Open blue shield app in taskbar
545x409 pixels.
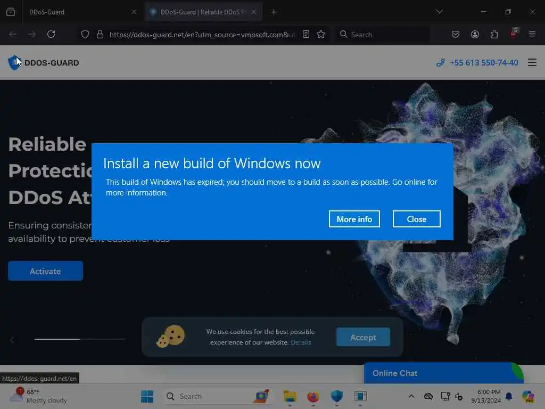click(336, 396)
